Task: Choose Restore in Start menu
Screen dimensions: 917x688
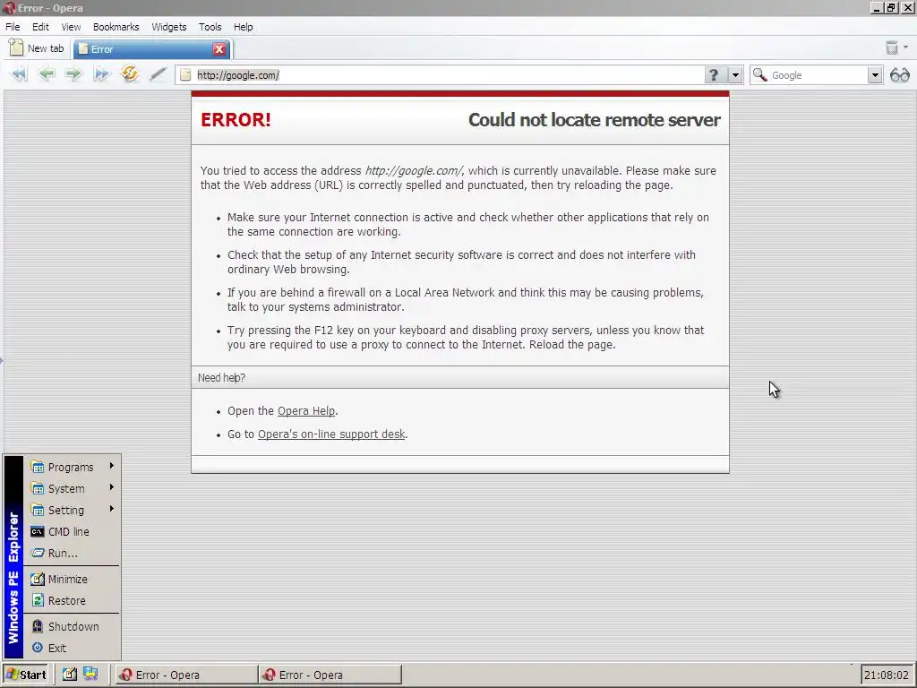Action: [73, 601]
